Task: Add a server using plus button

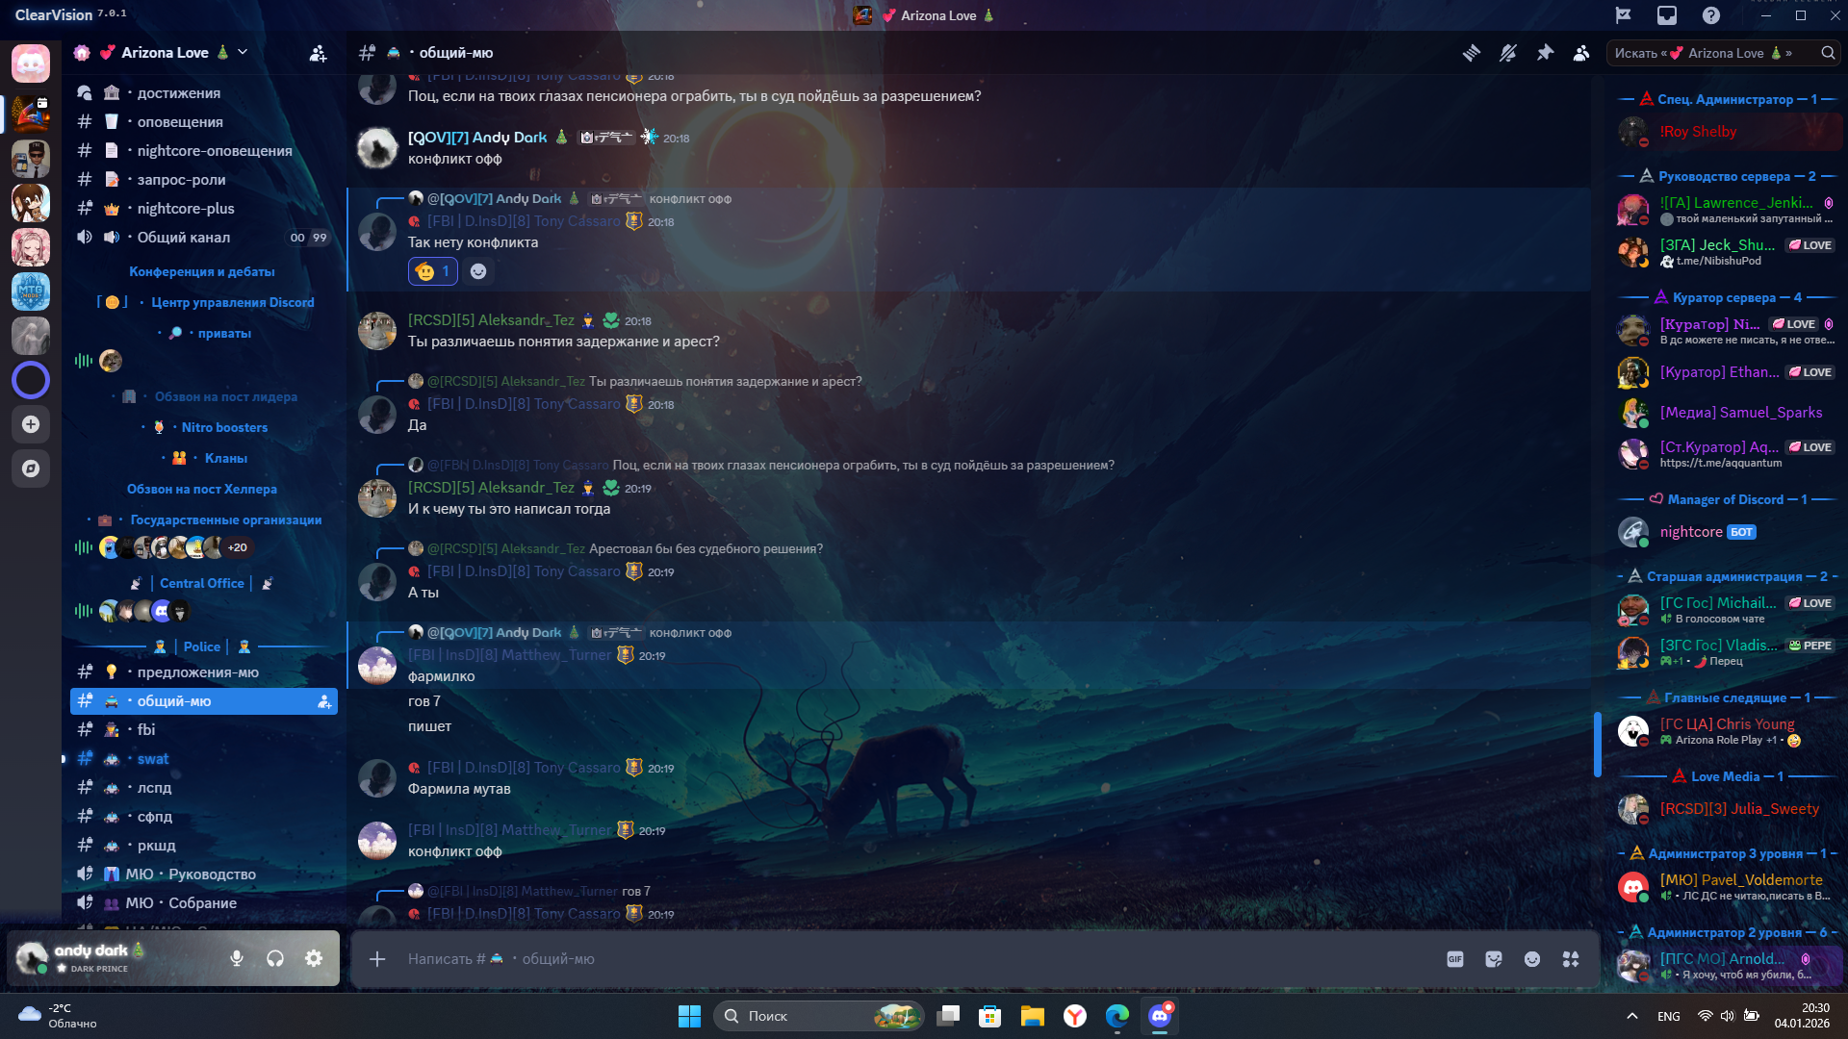Action: coord(31,424)
